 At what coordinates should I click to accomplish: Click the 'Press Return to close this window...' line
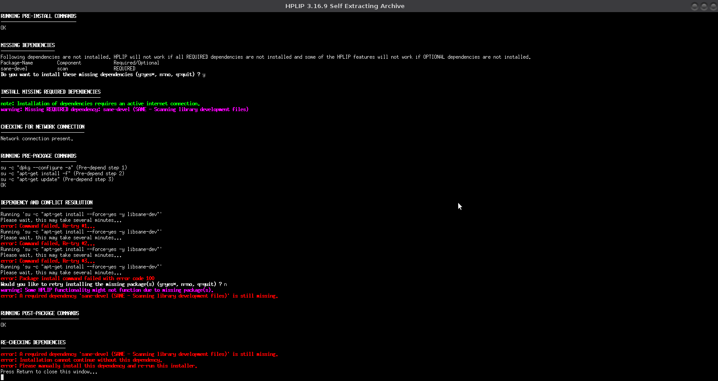pyautogui.click(x=49, y=372)
